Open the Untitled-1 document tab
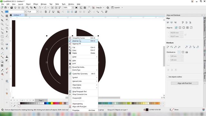This screenshot has width=206, height=116. click(x=17, y=15)
